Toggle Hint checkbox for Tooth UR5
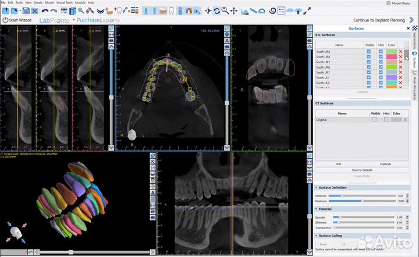This screenshot has height=257, width=419. (381, 62)
